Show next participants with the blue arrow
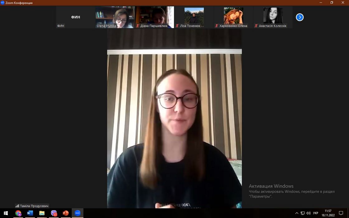This screenshot has width=349, height=218. point(299,17)
